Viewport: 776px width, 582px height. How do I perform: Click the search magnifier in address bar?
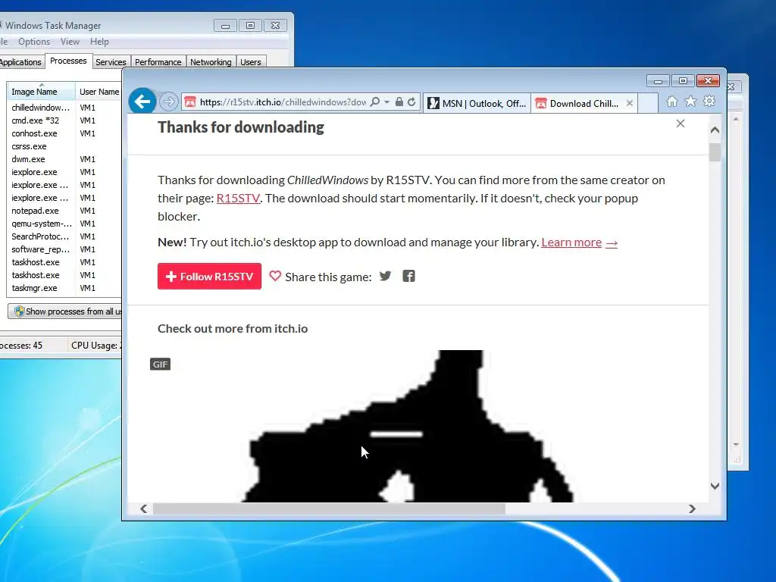375,102
